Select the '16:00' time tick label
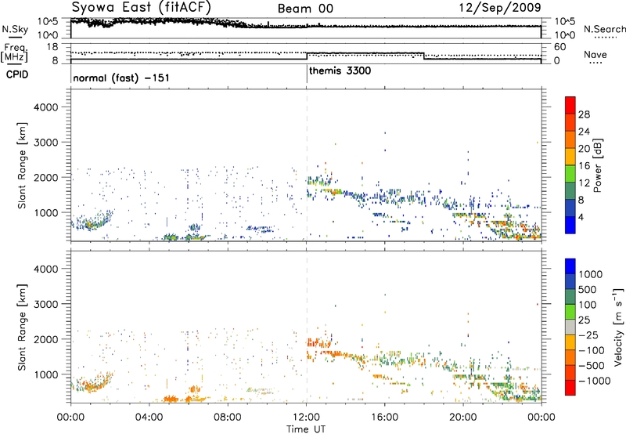This screenshot has width=626, height=434. click(x=384, y=418)
